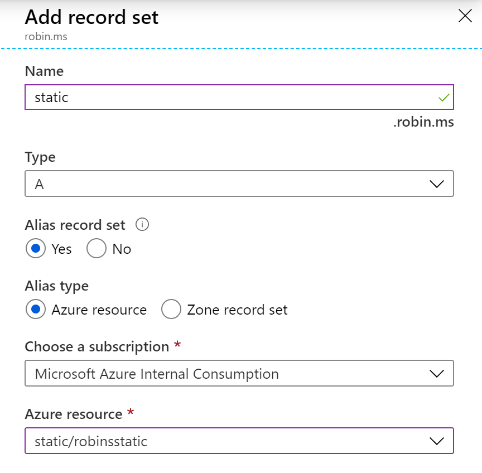The width and height of the screenshot is (482, 473).
Task: Click the Add record set panel title
Action: [x=91, y=17]
